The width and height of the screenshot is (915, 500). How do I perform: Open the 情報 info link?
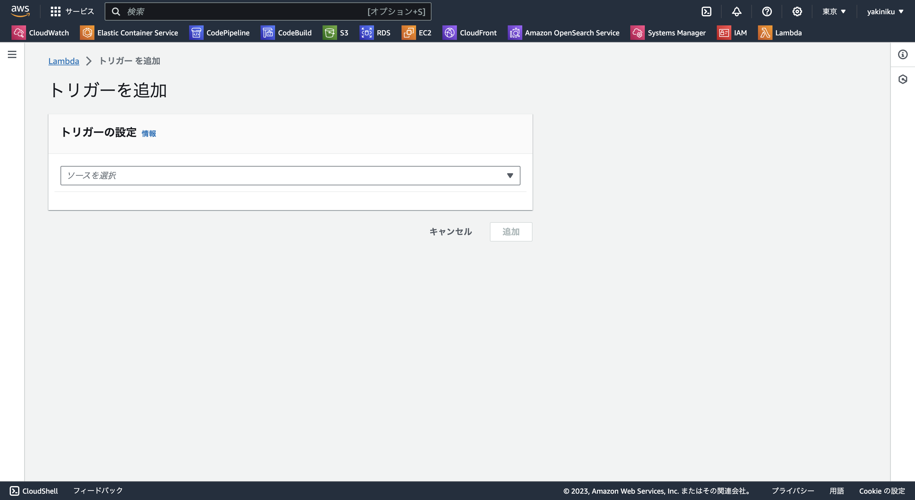click(x=149, y=133)
